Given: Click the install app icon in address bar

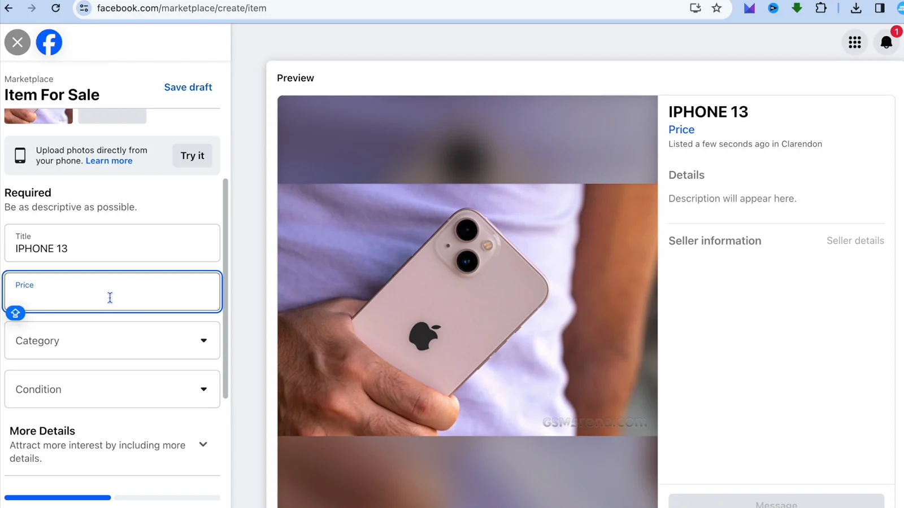Looking at the screenshot, I should [x=695, y=8].
